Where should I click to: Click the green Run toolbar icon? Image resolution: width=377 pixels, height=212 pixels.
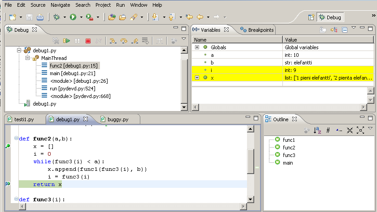[73, 17]
